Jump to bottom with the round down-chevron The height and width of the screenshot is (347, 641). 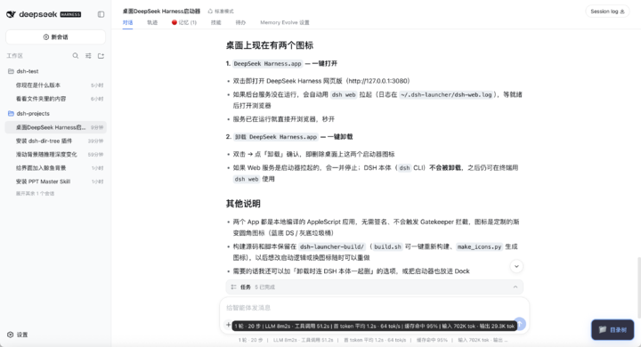point(516,267)
